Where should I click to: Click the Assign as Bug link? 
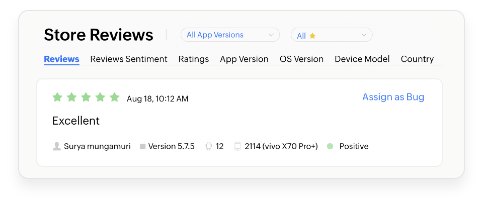pos(393,97)
